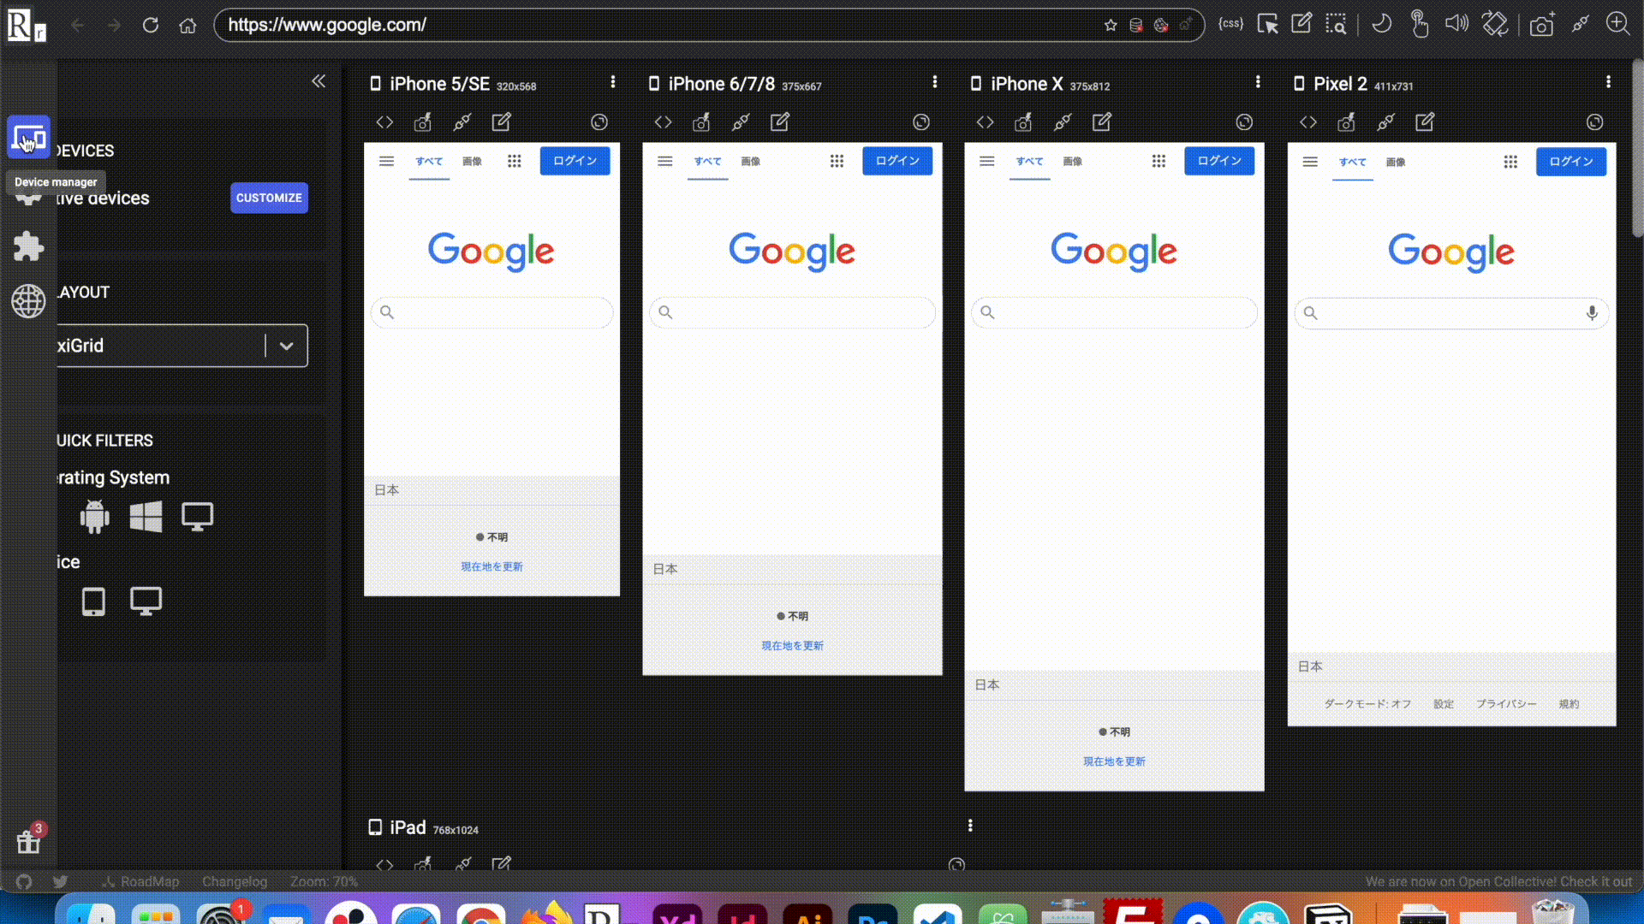
Task: Open the Device manager sidebar icon
Action: point(29,138)
